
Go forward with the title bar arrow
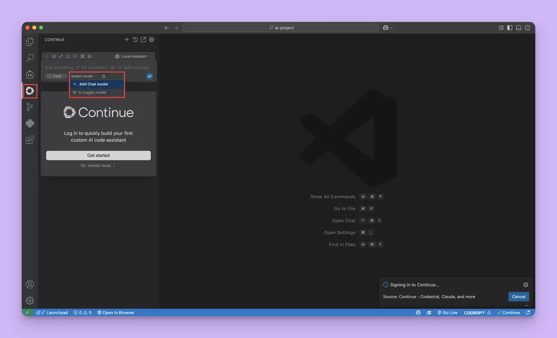click(x=176, y=28)
